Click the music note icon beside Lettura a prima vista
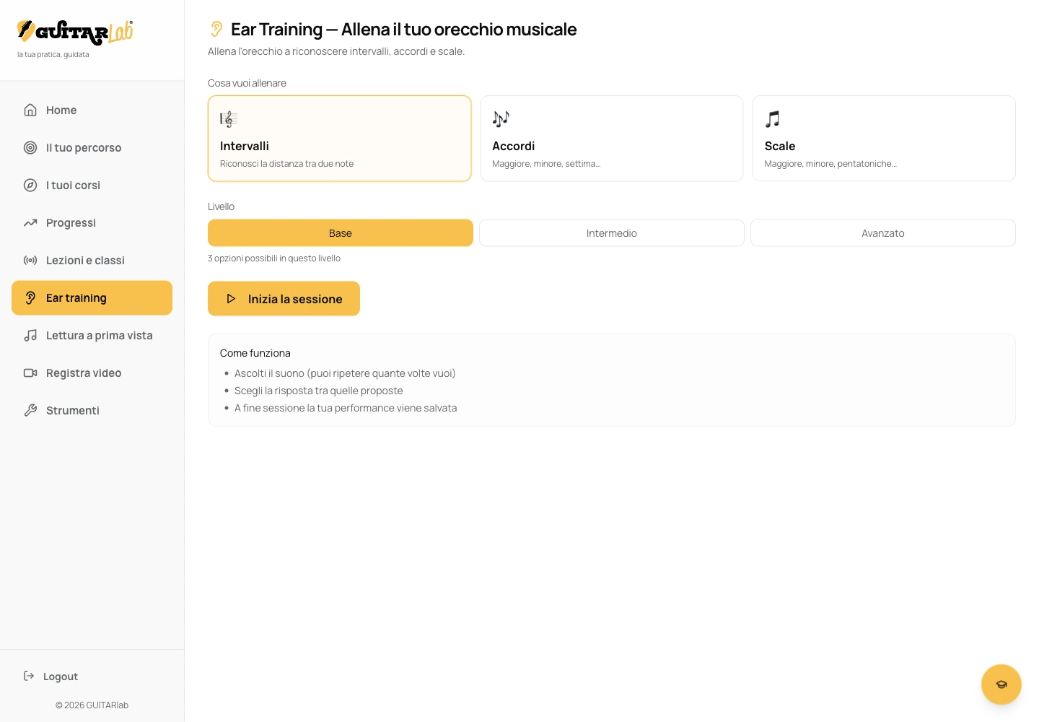This screenshot has width=1039, height=722. 30,335
